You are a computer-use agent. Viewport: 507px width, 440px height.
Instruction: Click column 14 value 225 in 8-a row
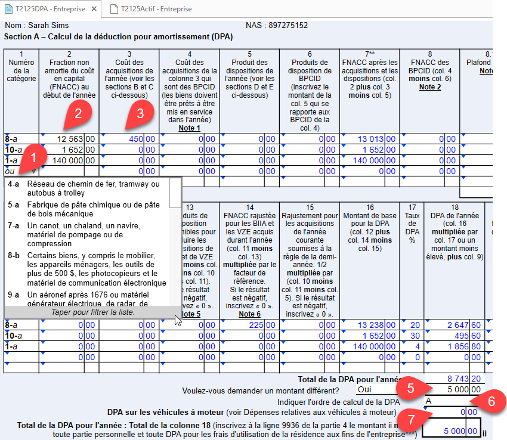click(249, 325)
